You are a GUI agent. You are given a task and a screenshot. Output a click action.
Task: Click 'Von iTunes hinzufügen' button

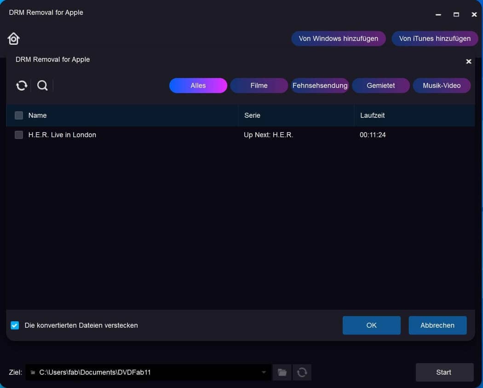(435, 39)
